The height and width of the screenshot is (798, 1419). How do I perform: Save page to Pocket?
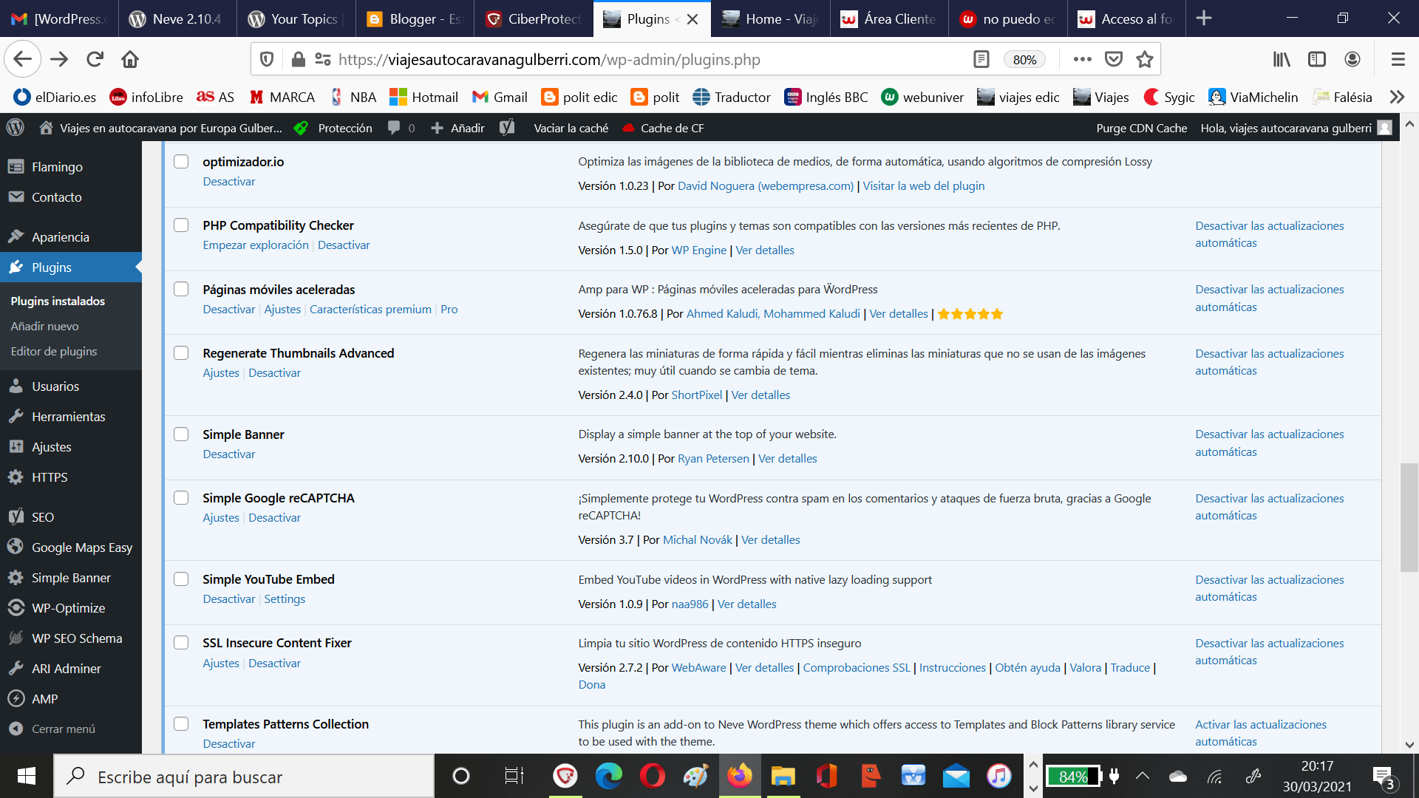point(1114,59)
